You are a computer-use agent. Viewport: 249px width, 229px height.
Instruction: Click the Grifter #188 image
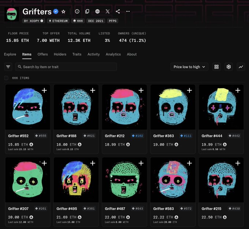pyautogui.click(x=76, y=107)
